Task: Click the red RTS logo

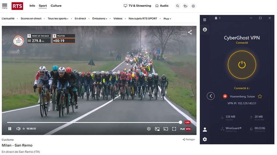Action: 17,6
